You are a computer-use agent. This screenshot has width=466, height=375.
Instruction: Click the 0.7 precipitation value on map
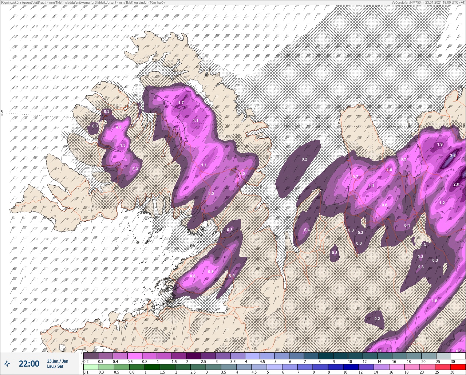click(355, 177)
